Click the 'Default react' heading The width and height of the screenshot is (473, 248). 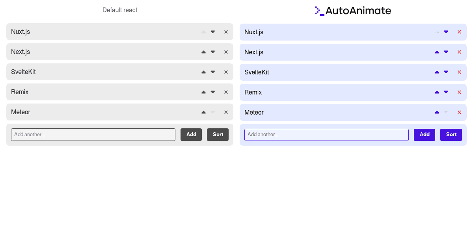tap(120, 10)
